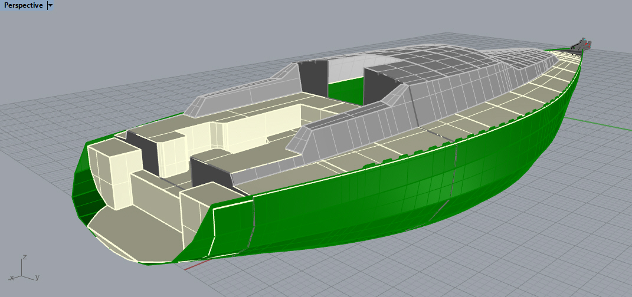Select the green hull side surface
Screen dimensions: 632x297
pyautogui.click(x=384, y=194)
